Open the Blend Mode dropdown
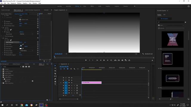Image resolution: width=191 pixels, height=107 pixels. coord(26,34)
